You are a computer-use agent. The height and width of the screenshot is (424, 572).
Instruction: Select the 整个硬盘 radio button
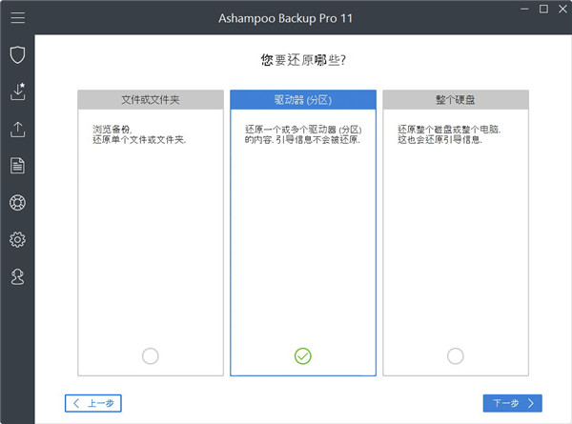(x=455, y=356)
